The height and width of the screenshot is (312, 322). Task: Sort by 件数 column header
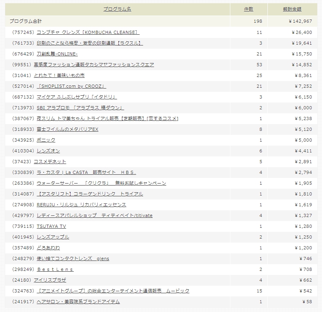pyautogui.click(x=249, y=9)
